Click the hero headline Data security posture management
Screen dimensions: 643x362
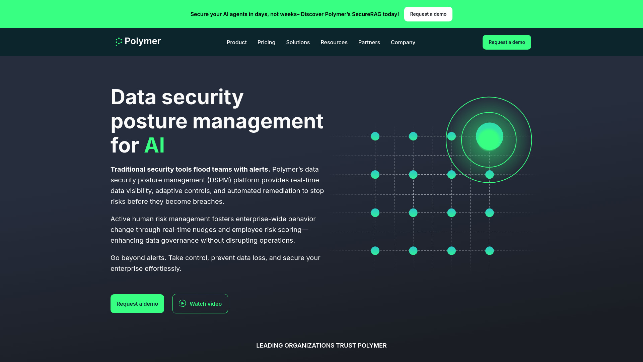tap(217, 121)
